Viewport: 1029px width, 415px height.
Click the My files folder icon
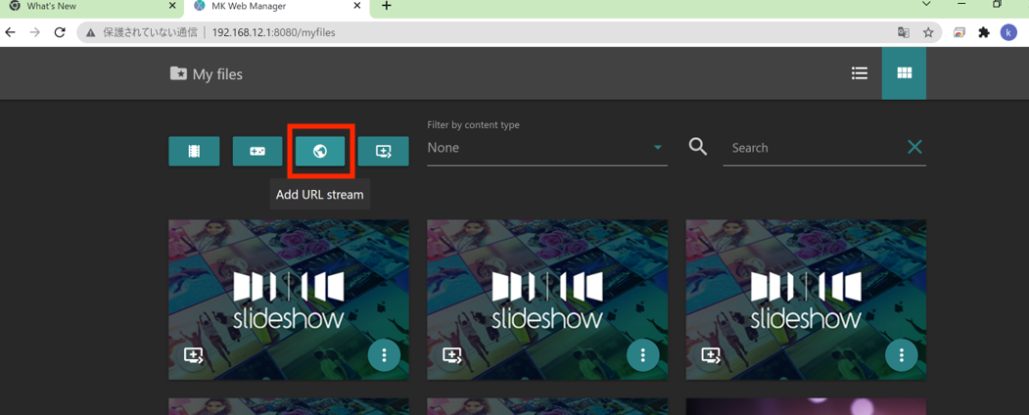178,73
